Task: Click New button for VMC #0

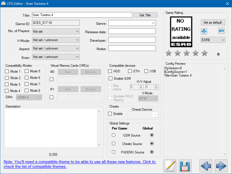Action: [68, 72]
